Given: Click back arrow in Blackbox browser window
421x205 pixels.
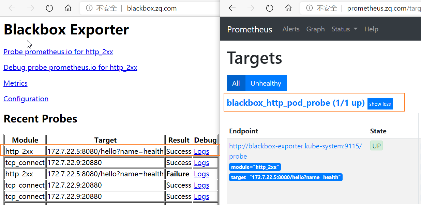Looking at the screenshot, I should point(12,8).
